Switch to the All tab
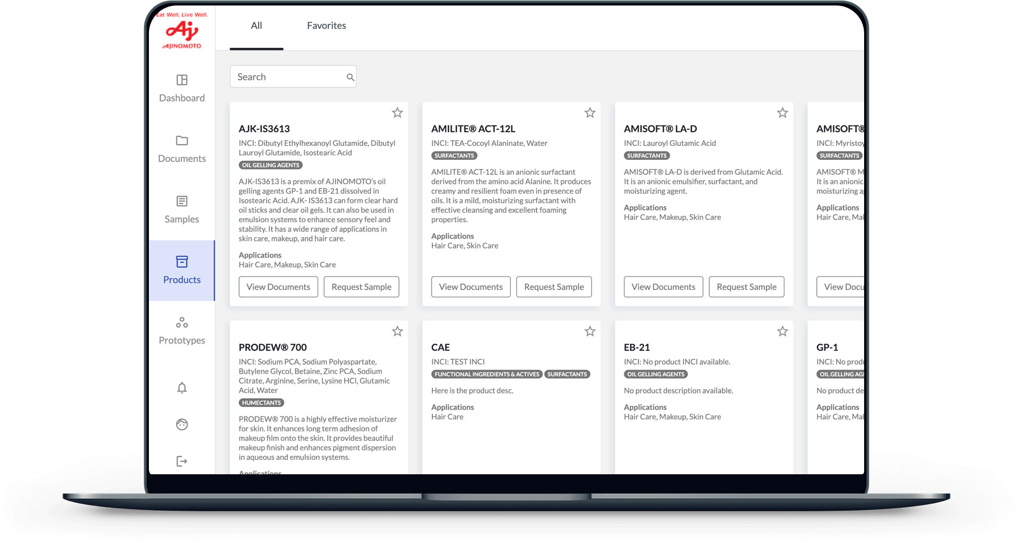Image resolution: width=1022 pixels, height=543 pixels. 256,26
